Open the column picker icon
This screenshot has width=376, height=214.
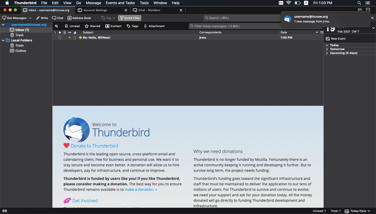[322, 32]
